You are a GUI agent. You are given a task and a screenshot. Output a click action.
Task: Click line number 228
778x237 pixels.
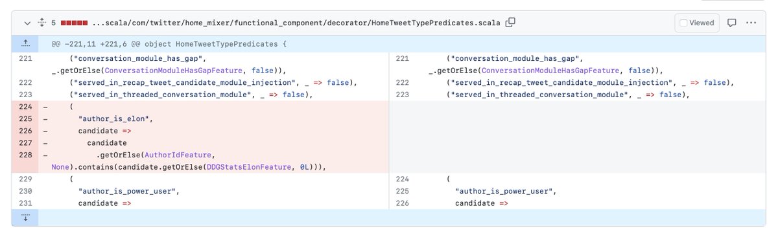(x=25, y=155)
